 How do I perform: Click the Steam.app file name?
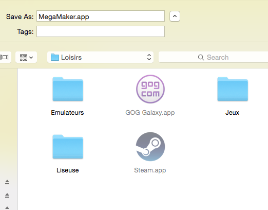(x=150, y=170)
